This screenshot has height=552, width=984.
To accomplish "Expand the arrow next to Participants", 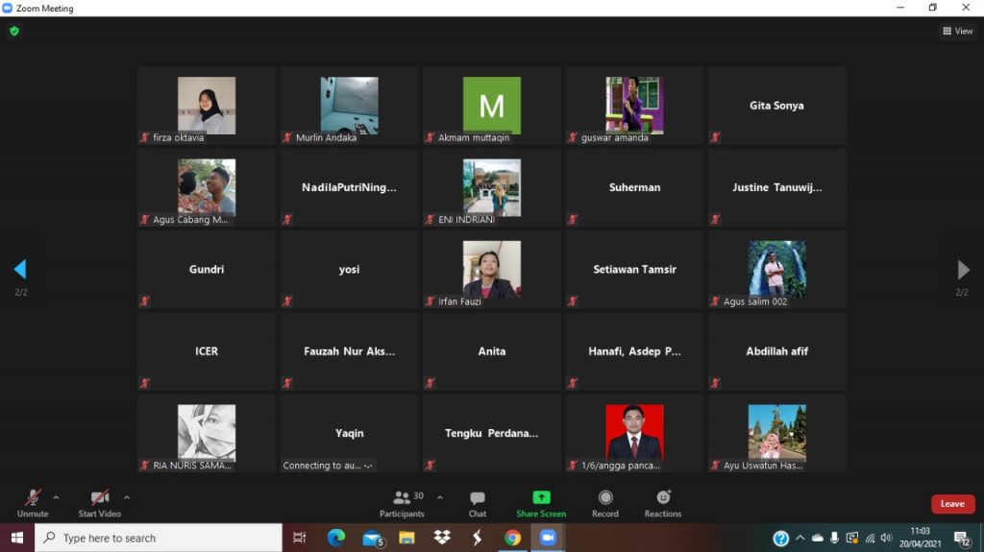I will 440,497.
